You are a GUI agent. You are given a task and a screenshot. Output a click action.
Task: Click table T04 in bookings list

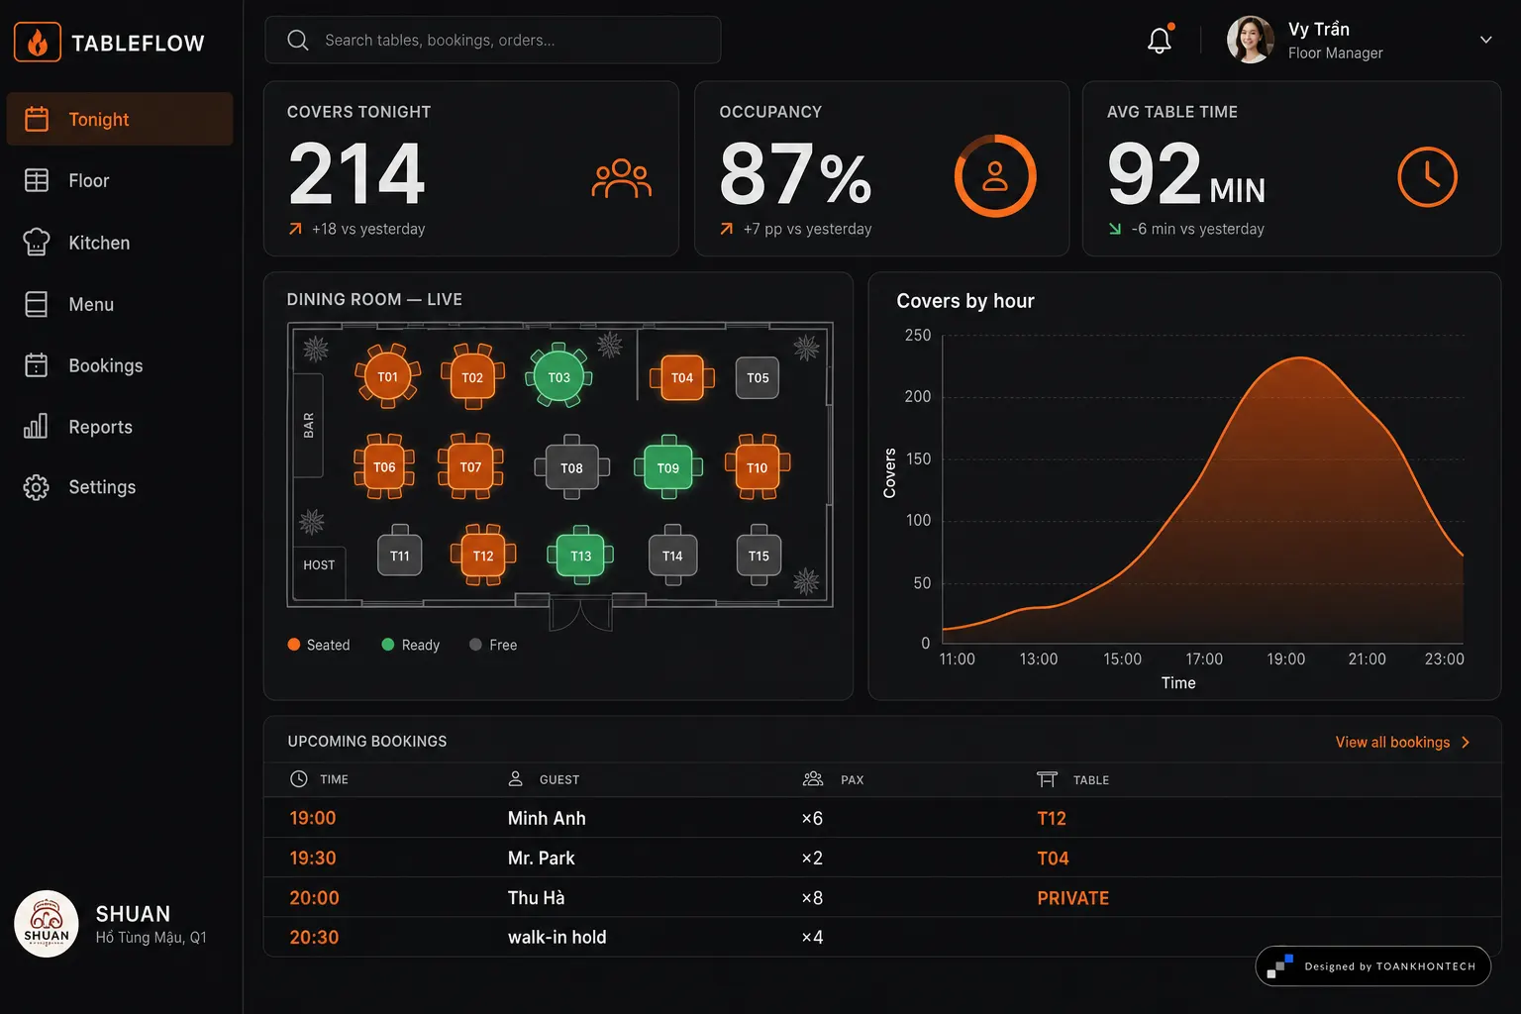point(1053,858)
